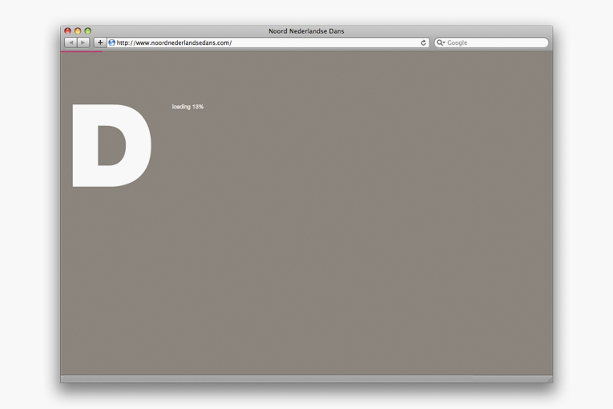
Task: Focus the Google search field
Action: click(491, 43)
